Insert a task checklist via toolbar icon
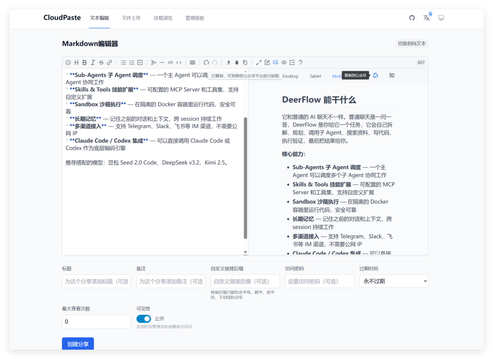Viewport: 493px width, 359px height. 140,63
